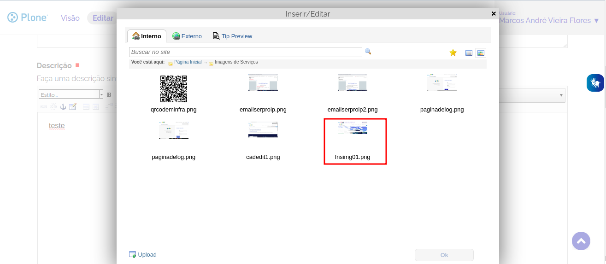The height and width of the screenshot is (264, 606).
Task: Open the Estilo style dropdown
Action: (x=71, y=94)
